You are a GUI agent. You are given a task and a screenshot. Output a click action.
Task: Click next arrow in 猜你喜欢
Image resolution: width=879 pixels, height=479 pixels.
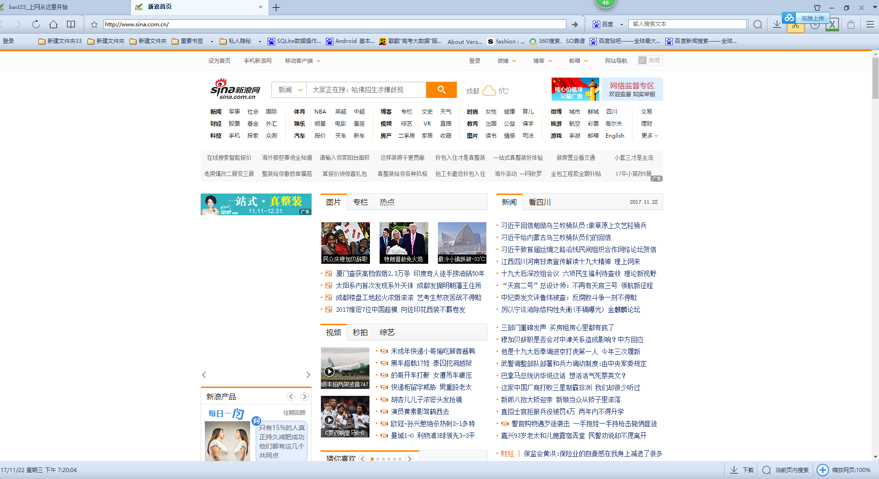(409, 458)
